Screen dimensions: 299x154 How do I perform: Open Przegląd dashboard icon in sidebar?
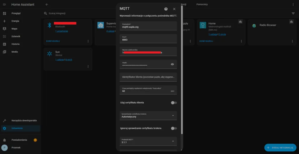(x=5, y=13)
